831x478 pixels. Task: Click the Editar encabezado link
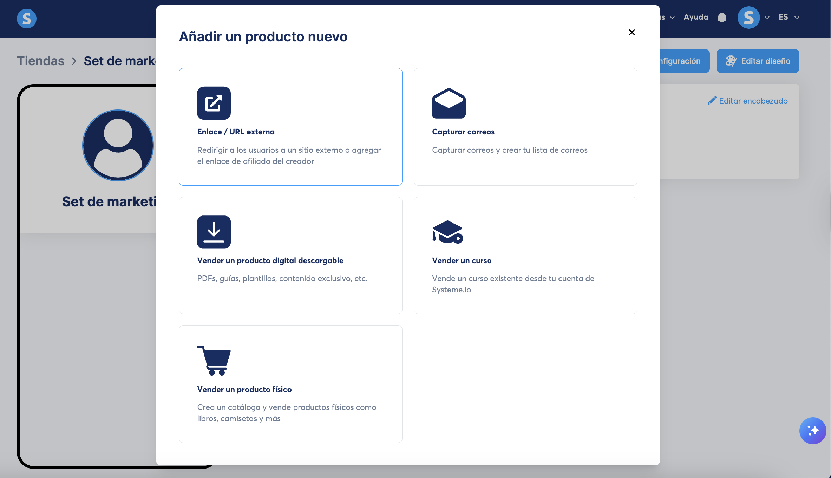(x=753, y=101)
